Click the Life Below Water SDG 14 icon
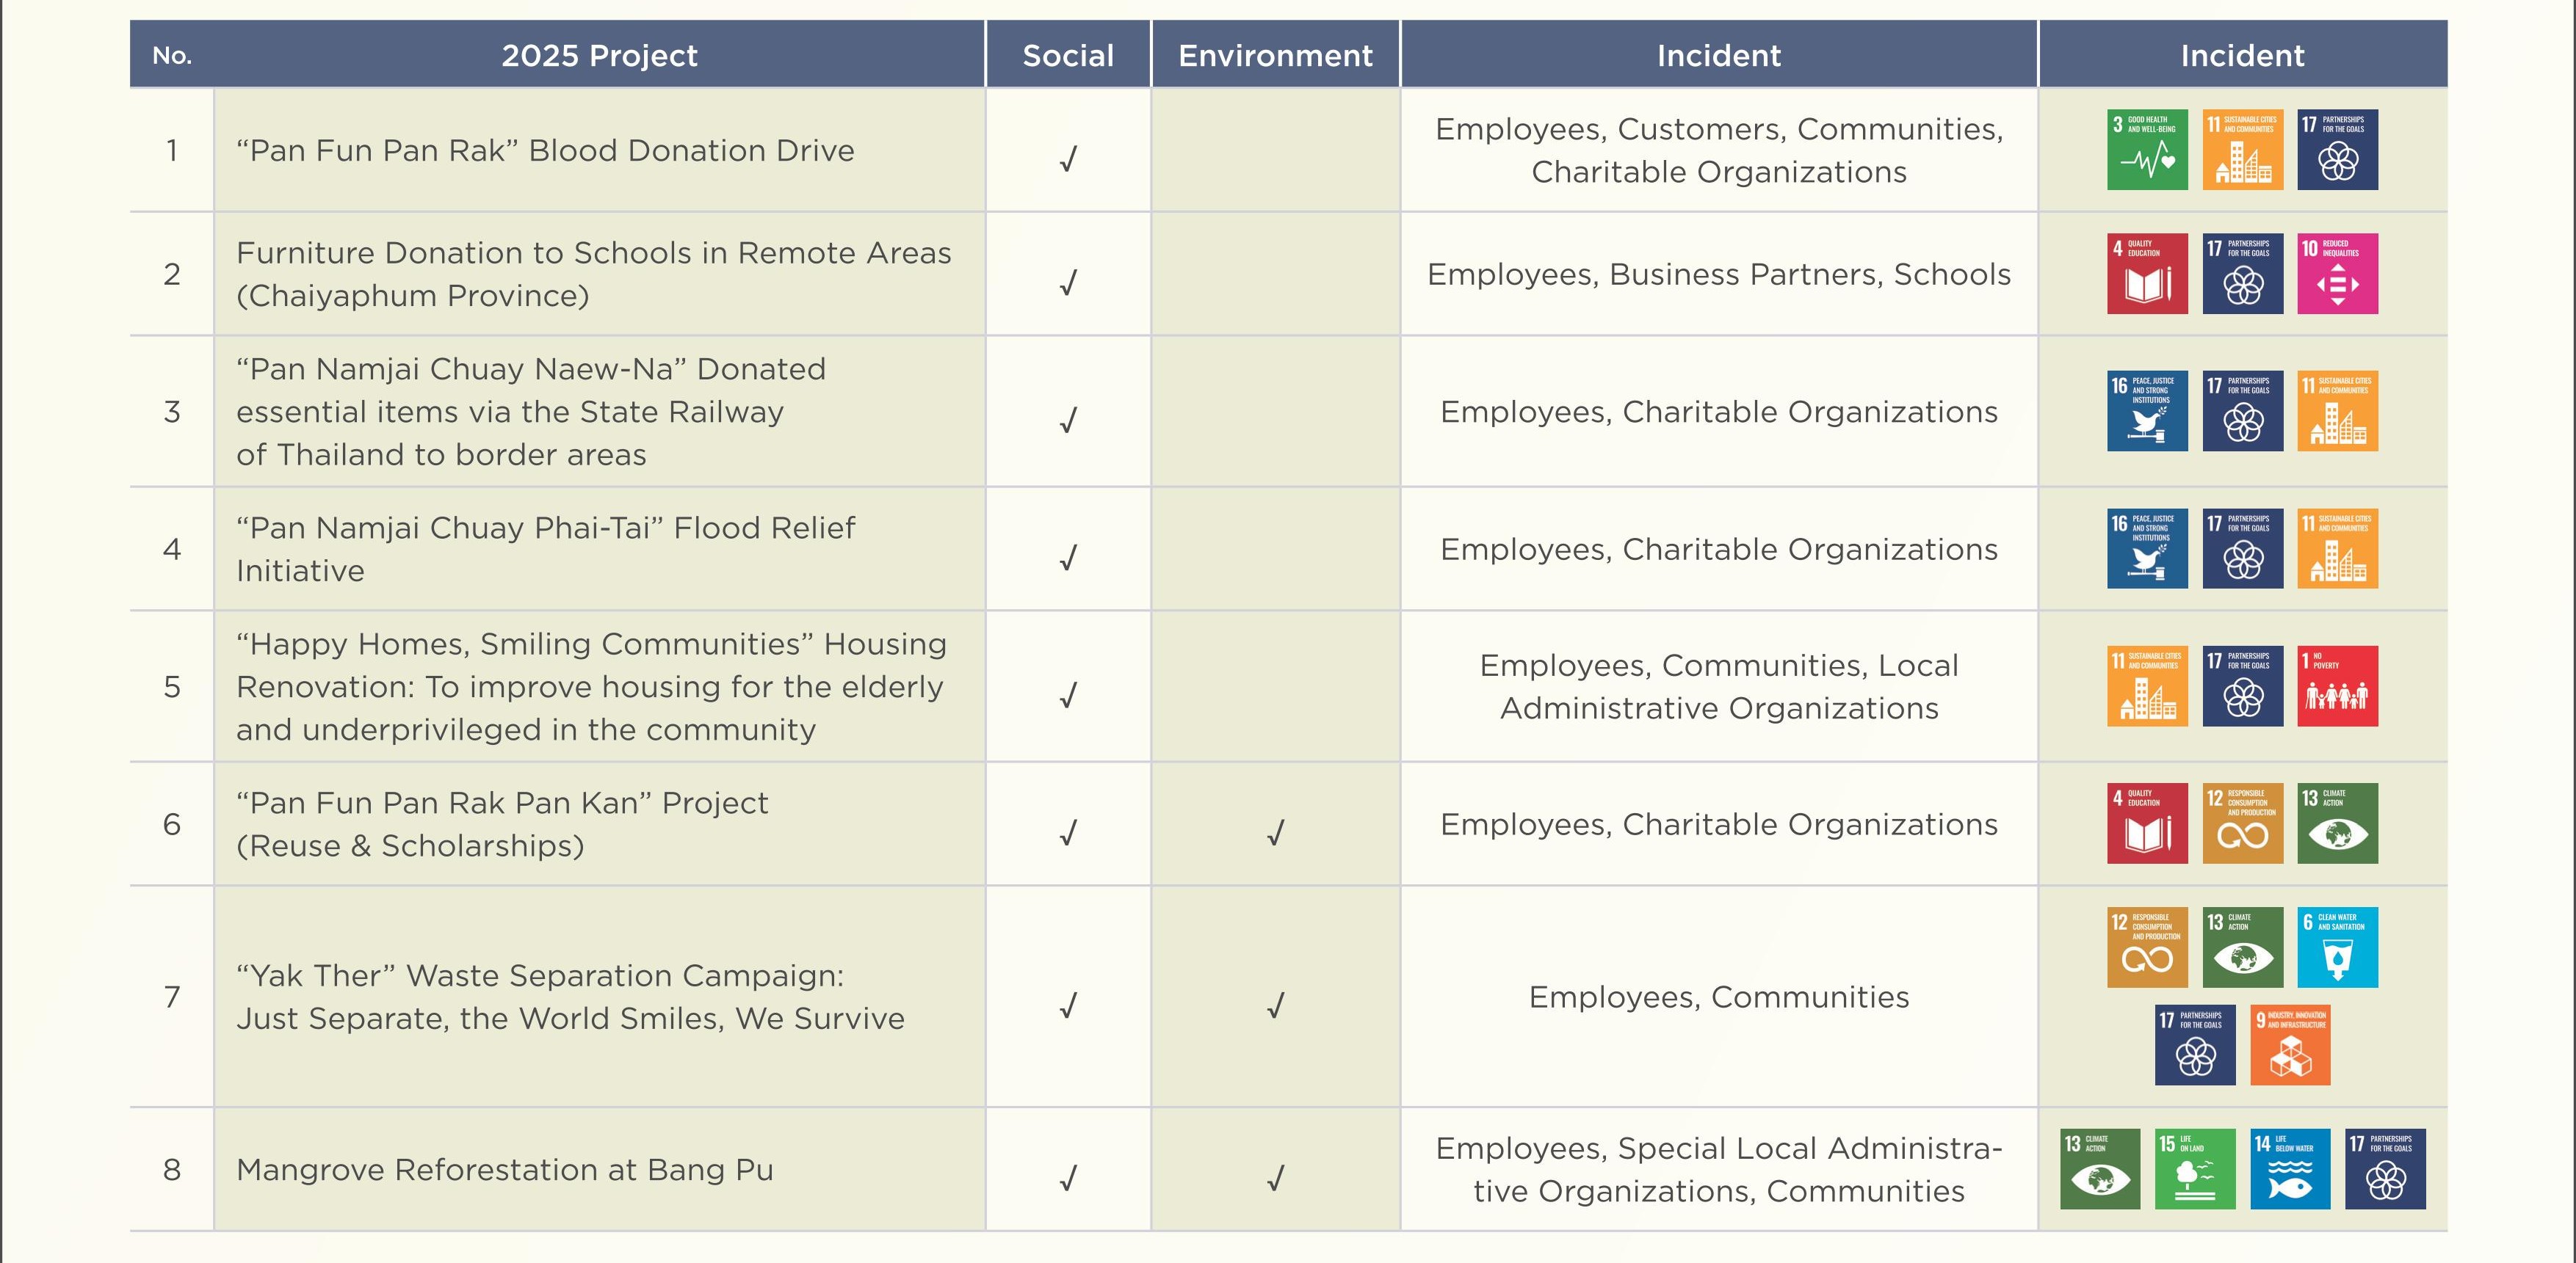The image size is (2576, 1263). (x=2290, y=1169)
